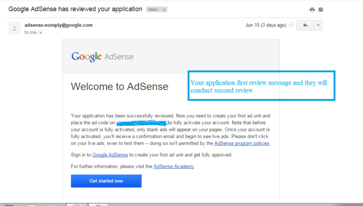The width and height of the screenshot is (363, 206).
Task: Click sender address adsense-noreply@google.com
Action: 58,25
